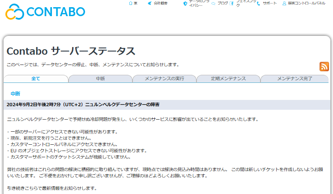Viewport: 333px width, 194px height.
Task: Click the customer control panel user icon
Action: click(284, 3)
